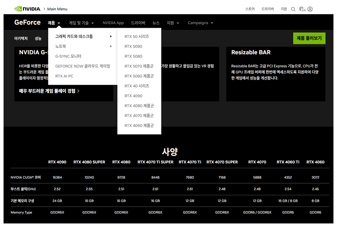Select RTX AI PC menu entry
Screen dimensions: 337x227
pyautogui.click(x=64, y=76)
